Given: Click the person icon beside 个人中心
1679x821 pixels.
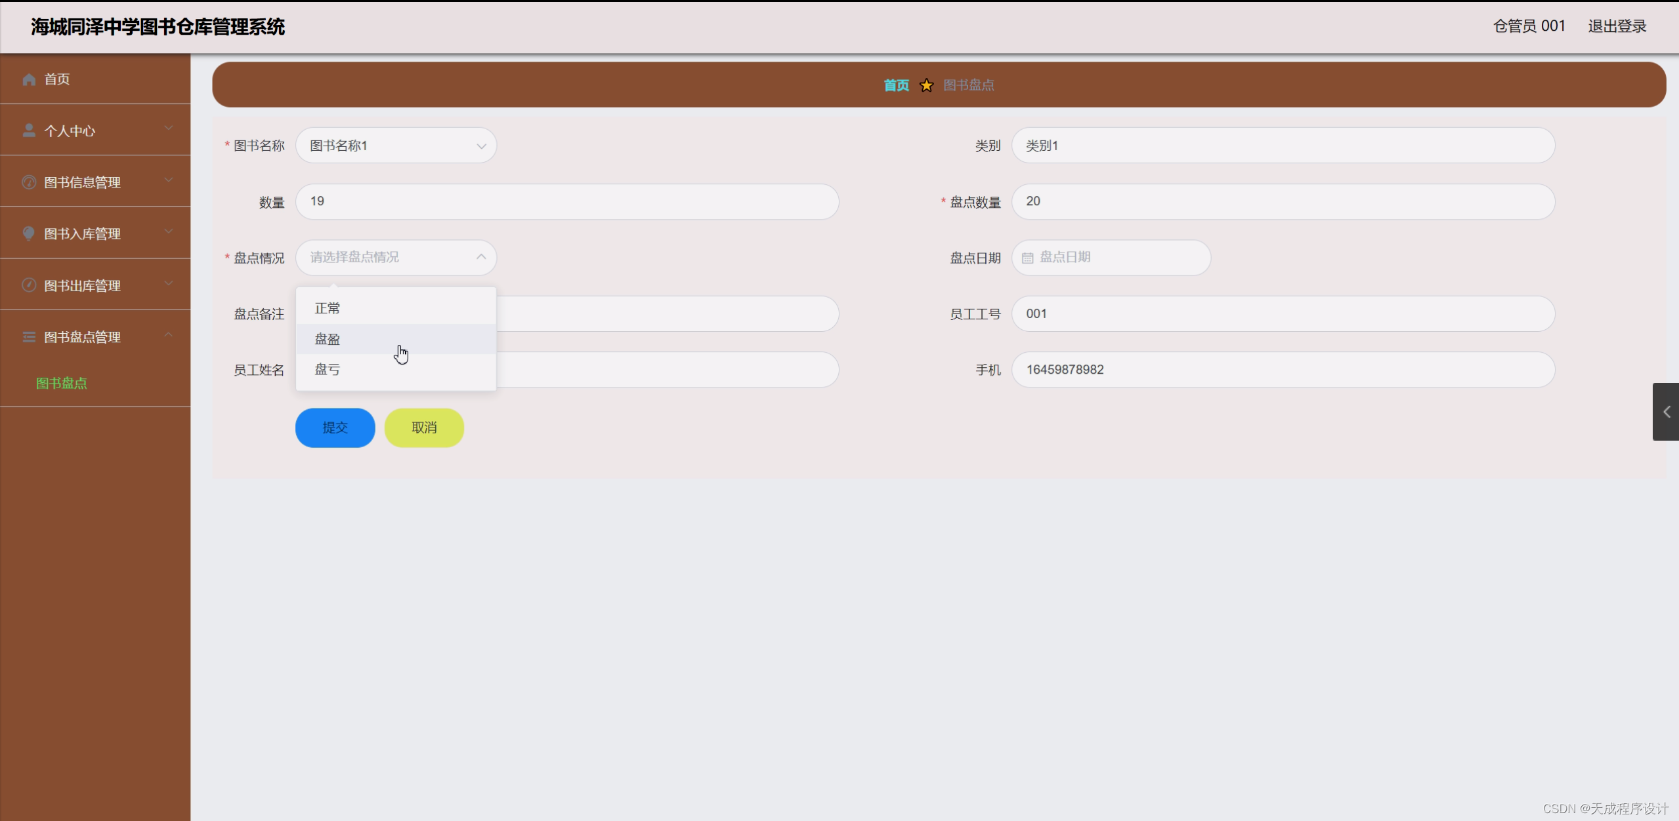Looking at the screenshot, I should coord(29,130).
